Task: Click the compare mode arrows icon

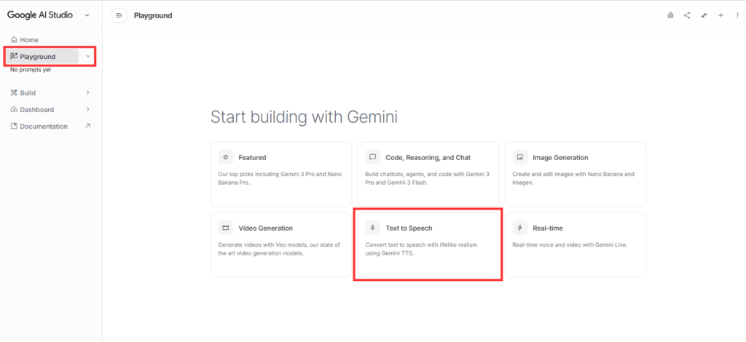Action: point(704,15)
